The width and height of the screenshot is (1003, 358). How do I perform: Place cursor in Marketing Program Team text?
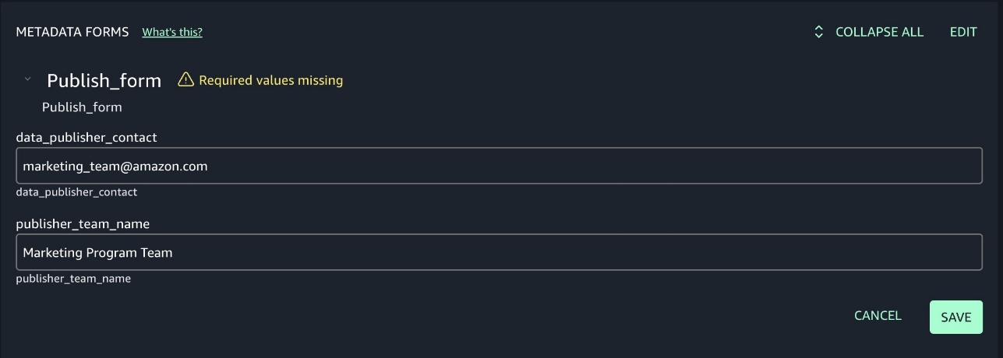pyautogui.click(x=97, y=252)
